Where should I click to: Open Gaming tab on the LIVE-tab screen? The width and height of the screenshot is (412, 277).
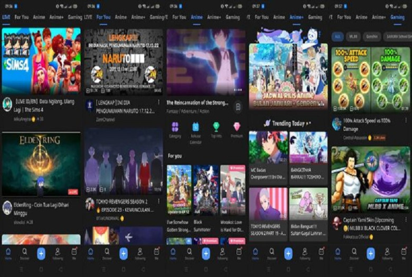tap(75, 17)
